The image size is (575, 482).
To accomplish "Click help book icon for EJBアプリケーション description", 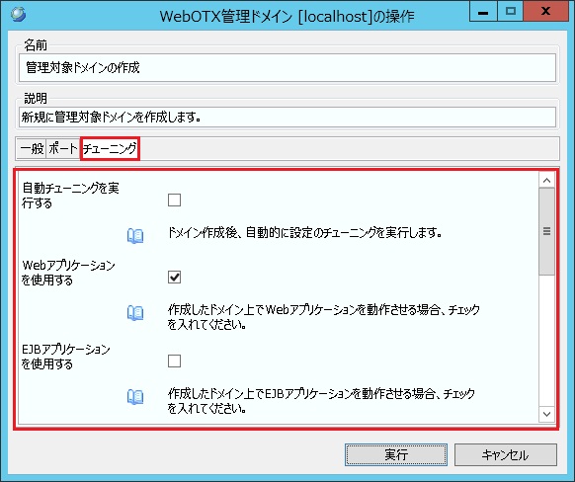I will 135,397.
